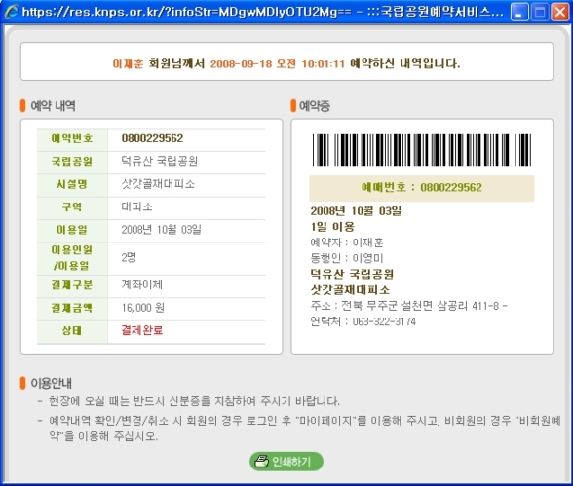This screenshot has height=486, width=573.
Task: Click the 인쇄하기 print button
Action: coord(286,462)
